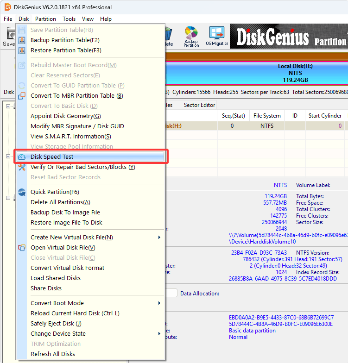Viewport: 348px width, 363px height.
Task: Open the View menu
Action: coord(88,19)
